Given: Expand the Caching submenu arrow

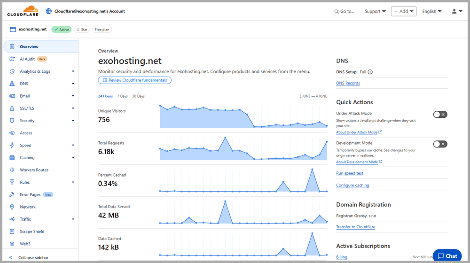Looking at the screenshot, I should [x=73, y=157].
